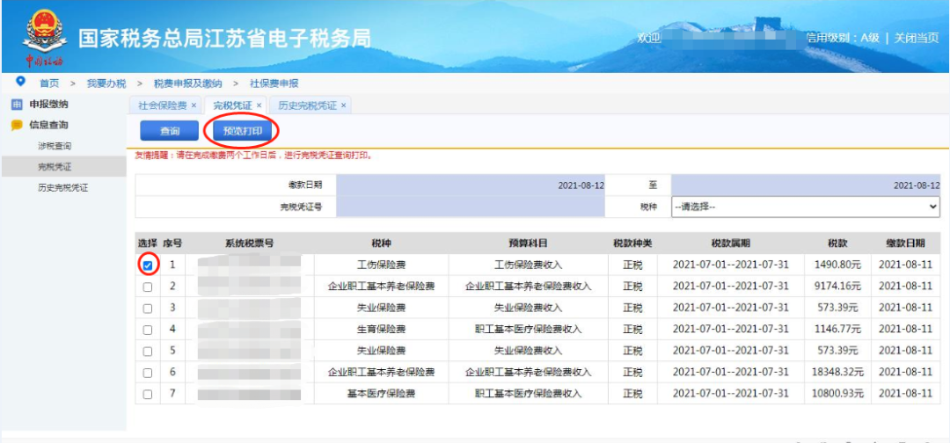The height and width of the screenshot is (443, 950).
Task: Click the 生育保险费 tax type cell
Action: [x=381, y=330]
